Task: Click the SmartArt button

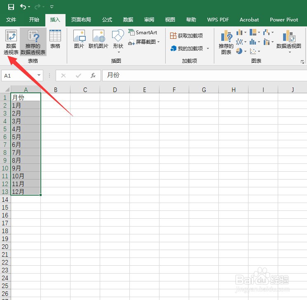Action: (x=143, y=32)
